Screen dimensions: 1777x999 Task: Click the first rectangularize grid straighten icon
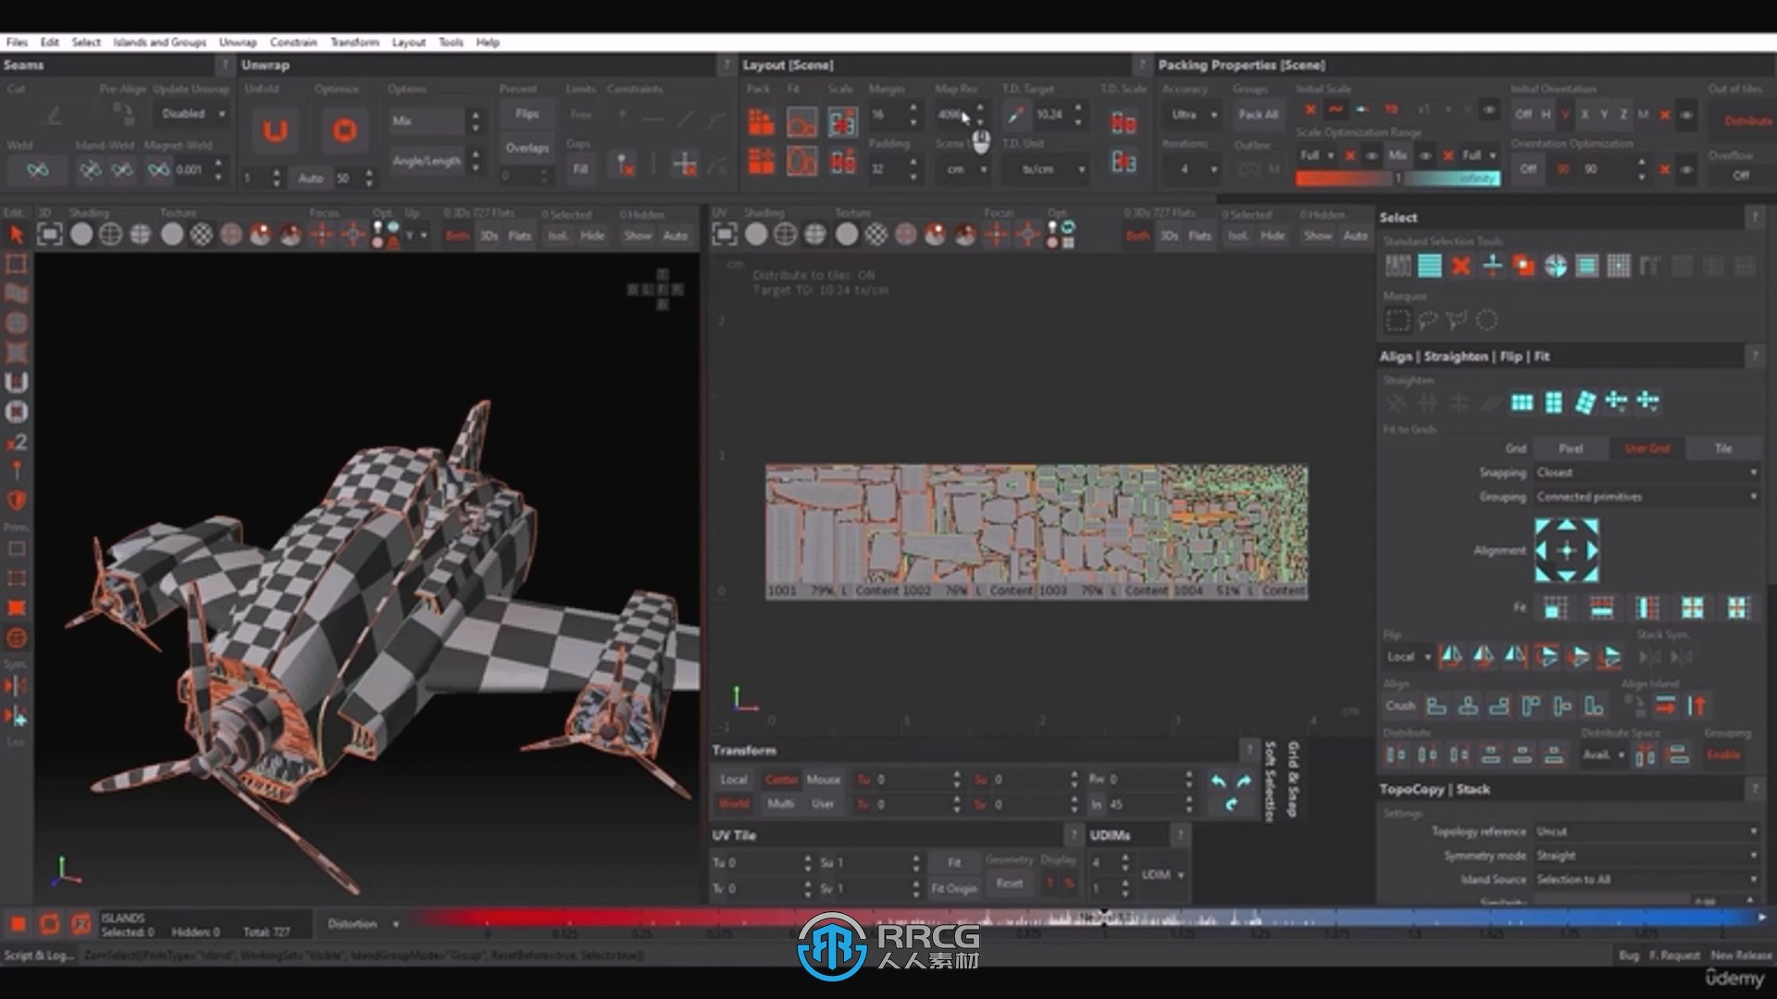tap(1522, 402)
